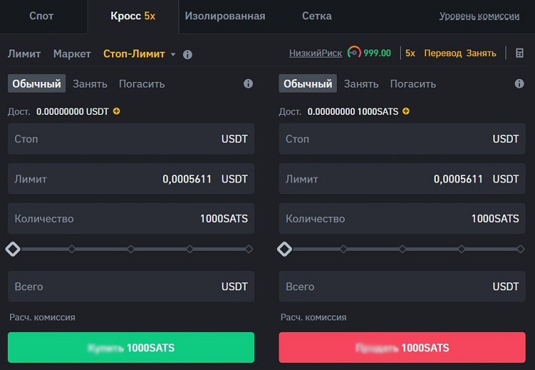Set buy slider to the 50% marker
This screenshot has height=370, width=535.
[131, 249]
